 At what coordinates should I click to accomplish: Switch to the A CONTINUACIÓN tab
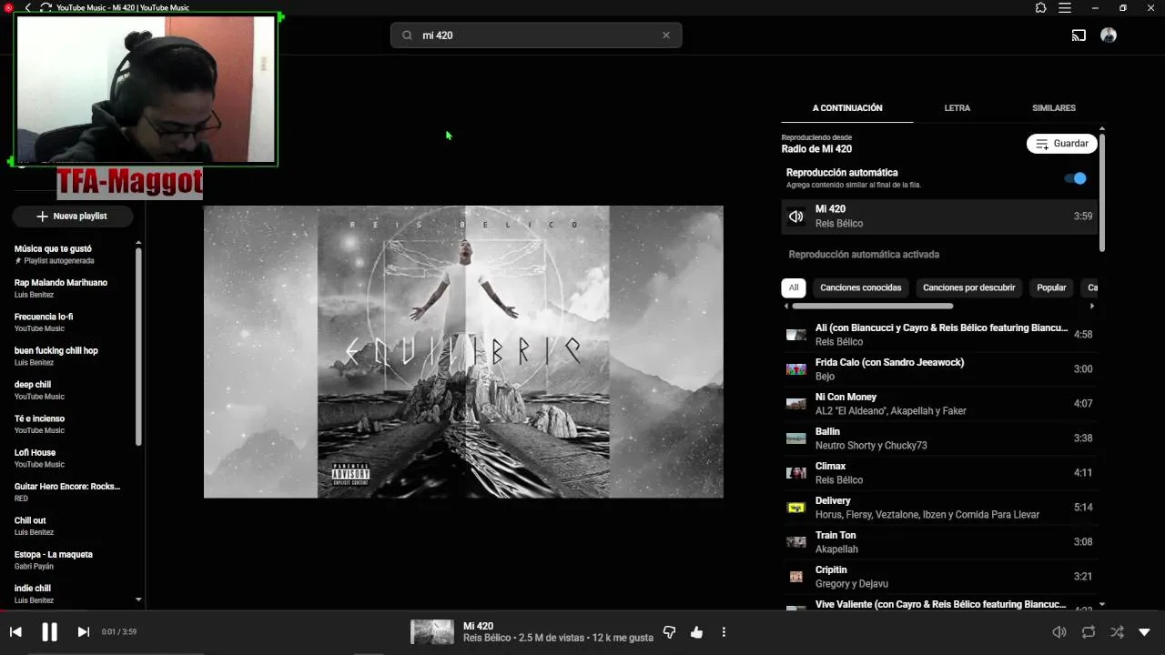(x=847, y=107)
